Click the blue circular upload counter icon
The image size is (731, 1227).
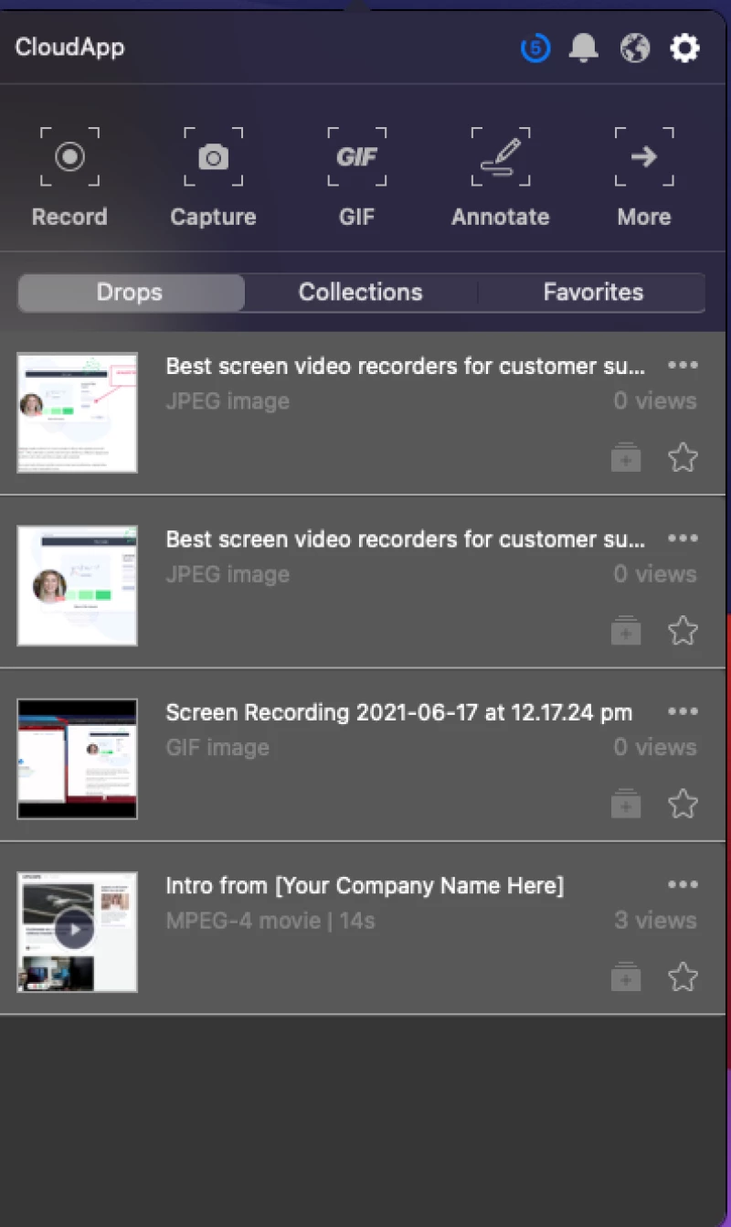coord(535,48)
